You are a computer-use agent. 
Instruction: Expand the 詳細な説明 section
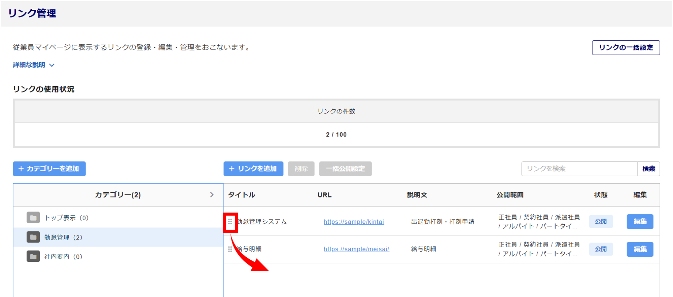(34, 65)
